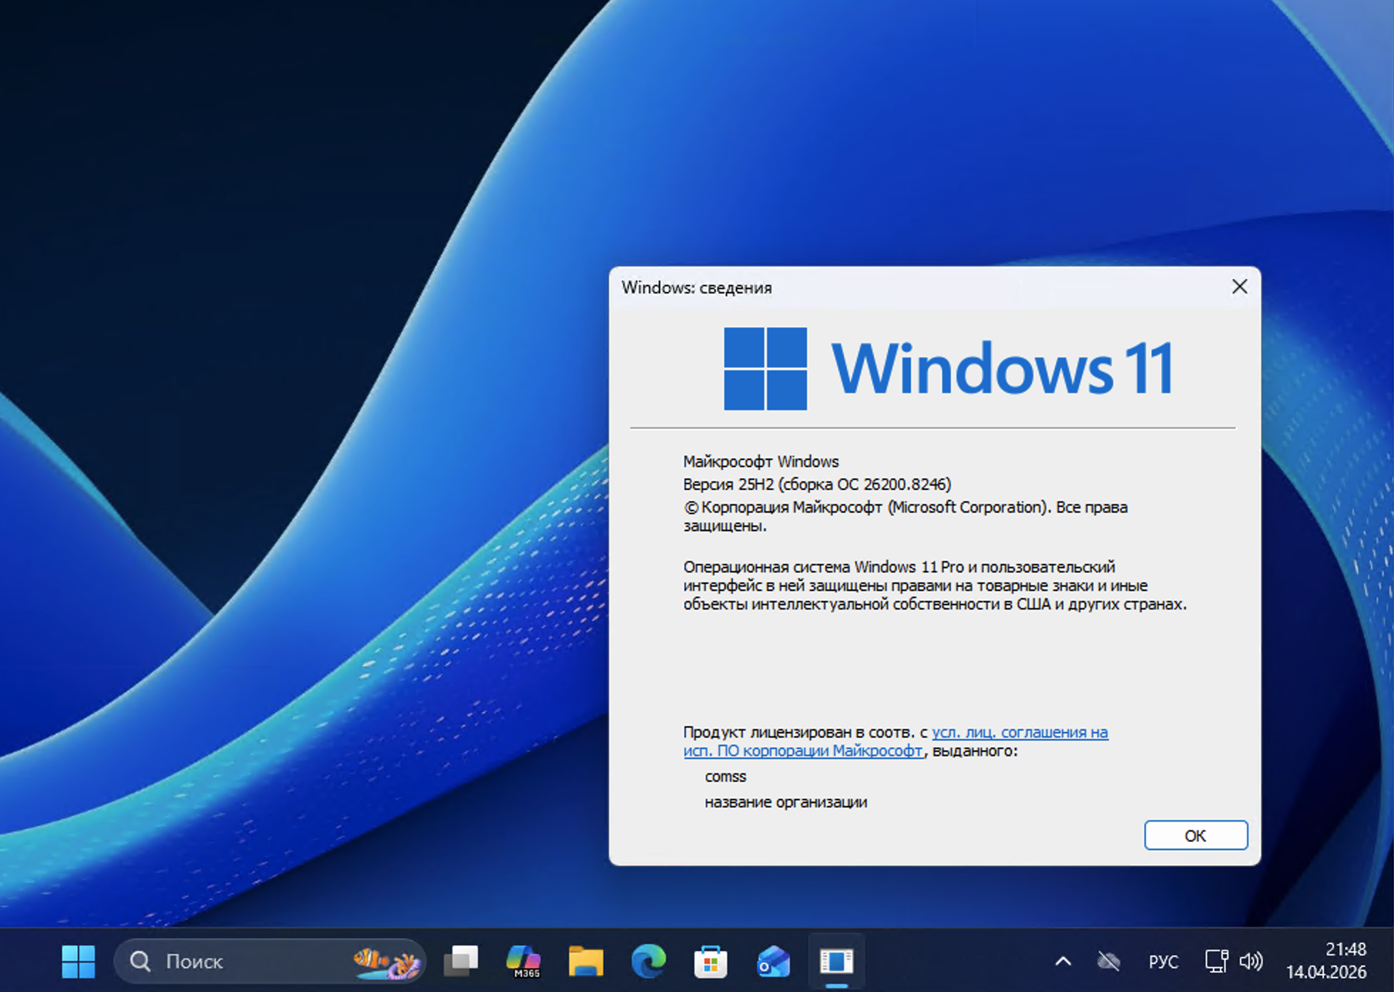Open network settings from the tray icon
This screenshot has width=1394, height=992.
tap(1217, 960)
